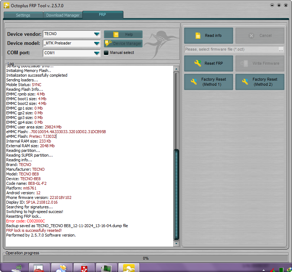This screenshot has height=272, width=292.
Task: Click log line 'Error code: C002000C'
Action: [x=26, y=221]
